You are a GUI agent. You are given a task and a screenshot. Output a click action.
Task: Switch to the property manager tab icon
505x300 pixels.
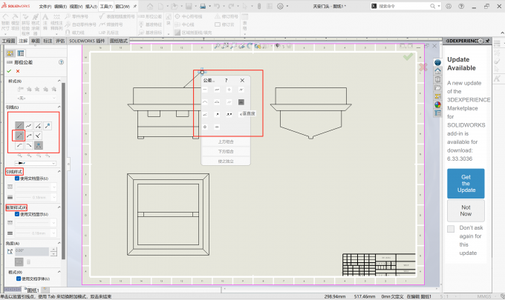21,53
